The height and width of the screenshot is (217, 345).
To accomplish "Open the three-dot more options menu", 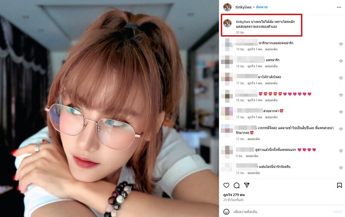I will pos(339,7).
